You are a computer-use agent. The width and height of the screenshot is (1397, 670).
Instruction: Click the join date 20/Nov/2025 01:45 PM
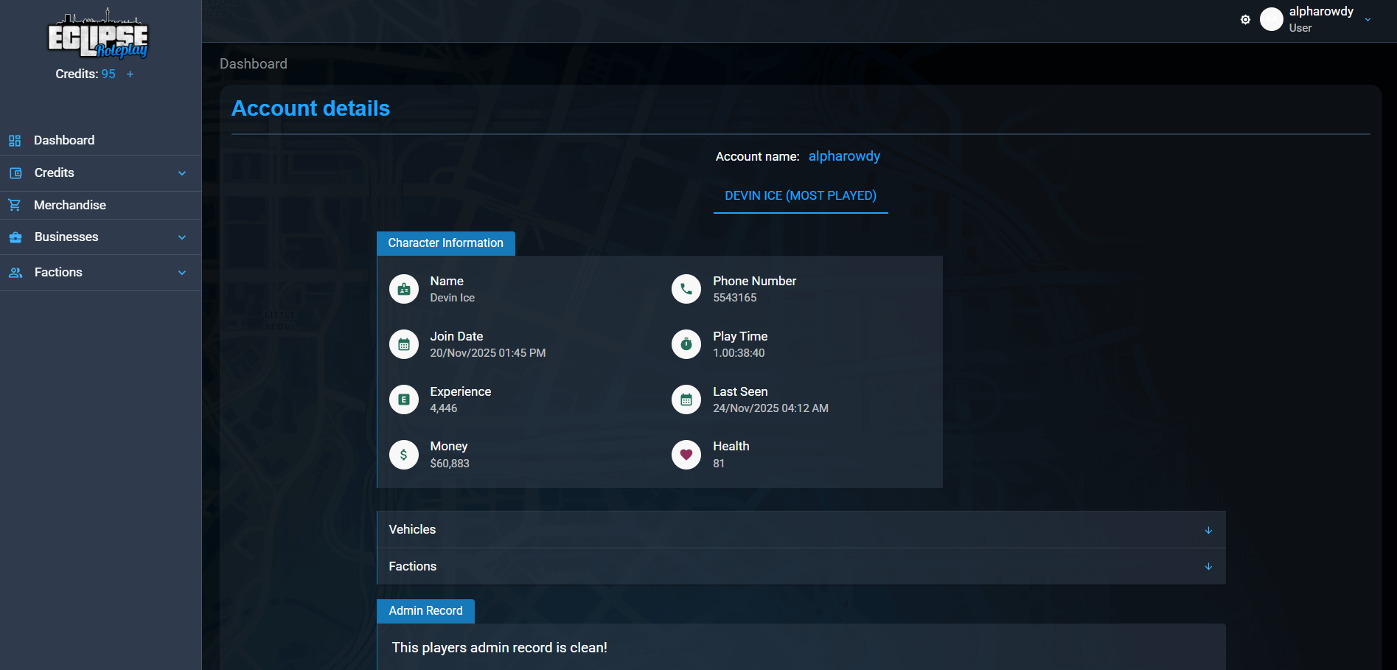point(488,353)
